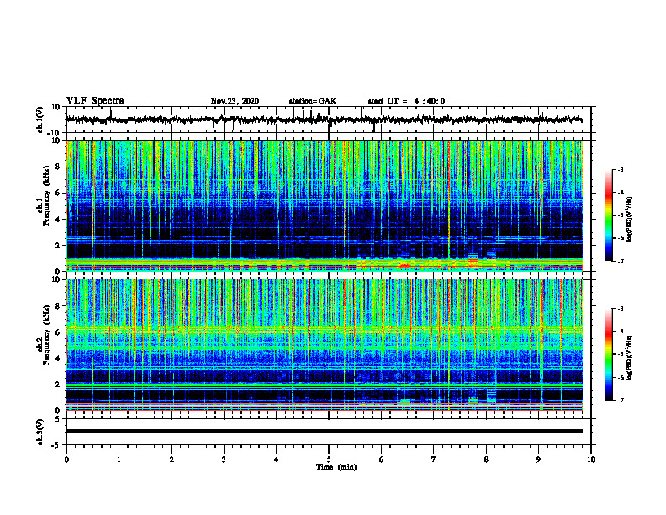Click the "start UT = 4:40:0" header text
666x515 pixels.
(406, 101)
